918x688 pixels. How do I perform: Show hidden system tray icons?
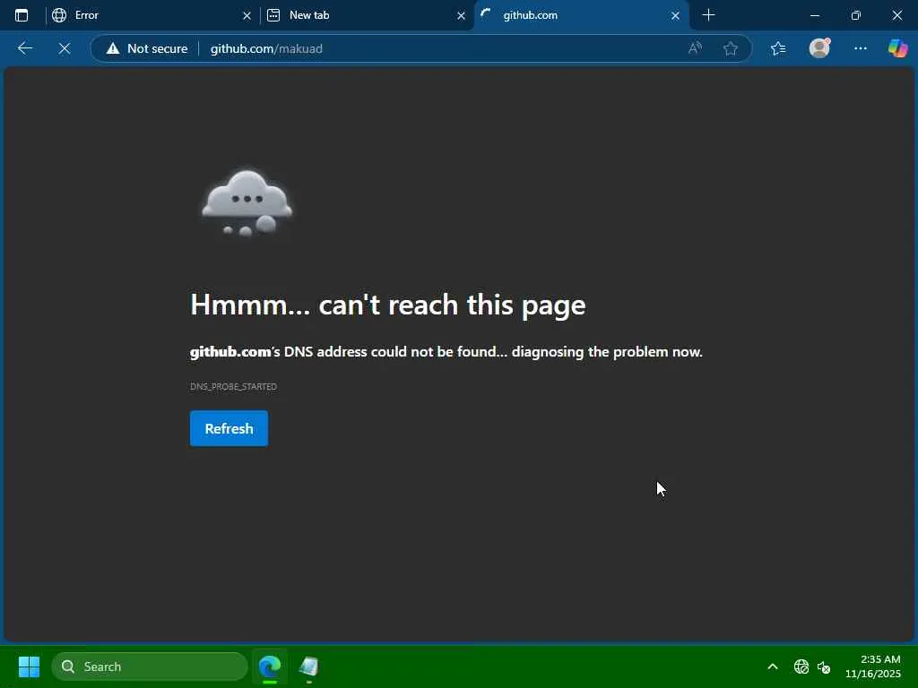click(773, 666)
